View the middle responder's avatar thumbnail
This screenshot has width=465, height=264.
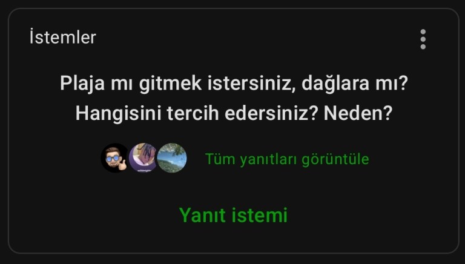click(x=143, y=158)
